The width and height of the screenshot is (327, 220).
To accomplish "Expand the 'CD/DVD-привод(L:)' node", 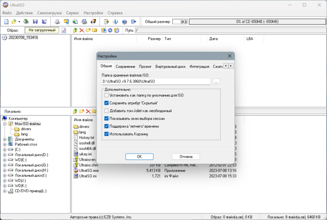I will [x=5, y=191].
